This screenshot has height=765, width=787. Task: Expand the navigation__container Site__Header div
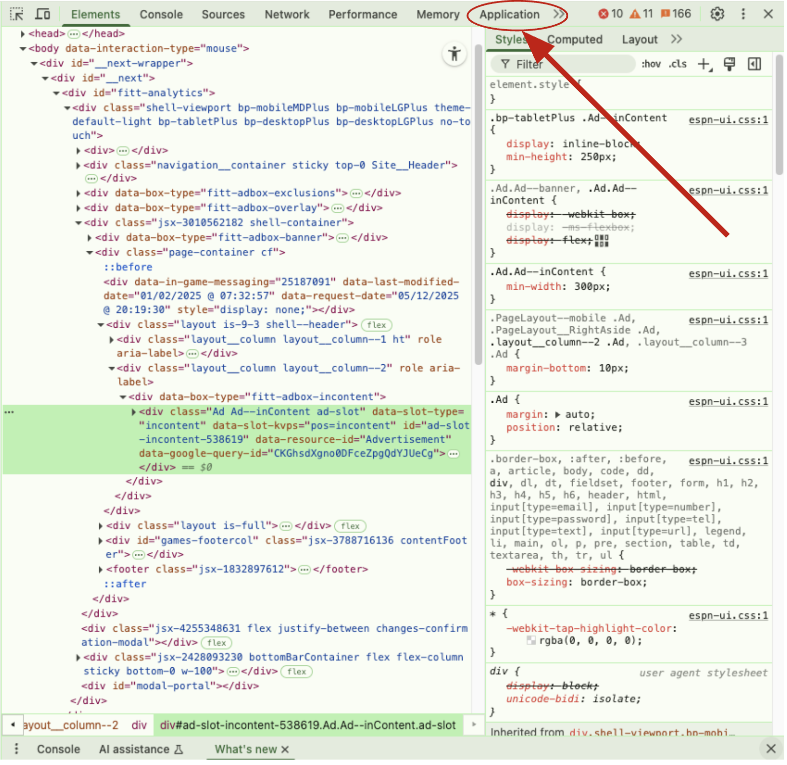(x=79, y=166)
